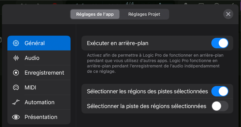Select the Réglages de l'app tab

coord(95,14)
